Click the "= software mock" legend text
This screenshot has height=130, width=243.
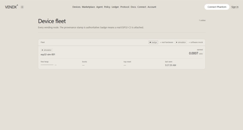click(x=196, y=42)
